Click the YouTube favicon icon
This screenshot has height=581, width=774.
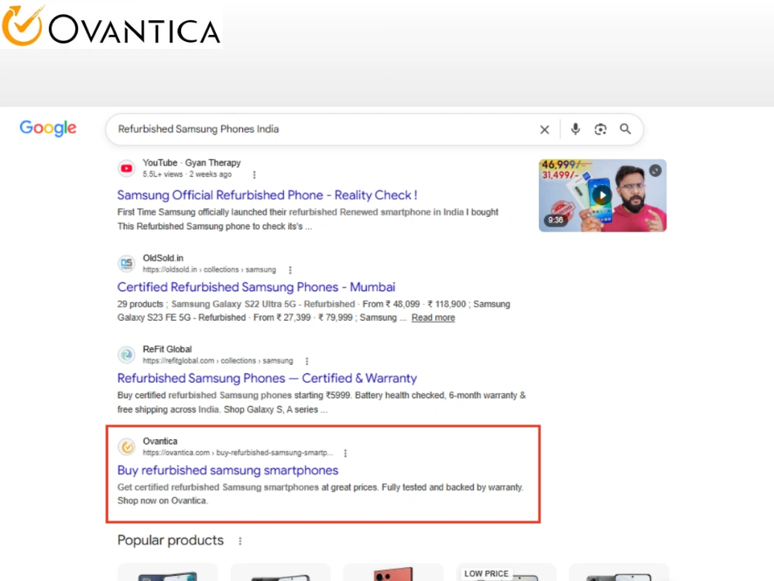[x=127, y=168]
